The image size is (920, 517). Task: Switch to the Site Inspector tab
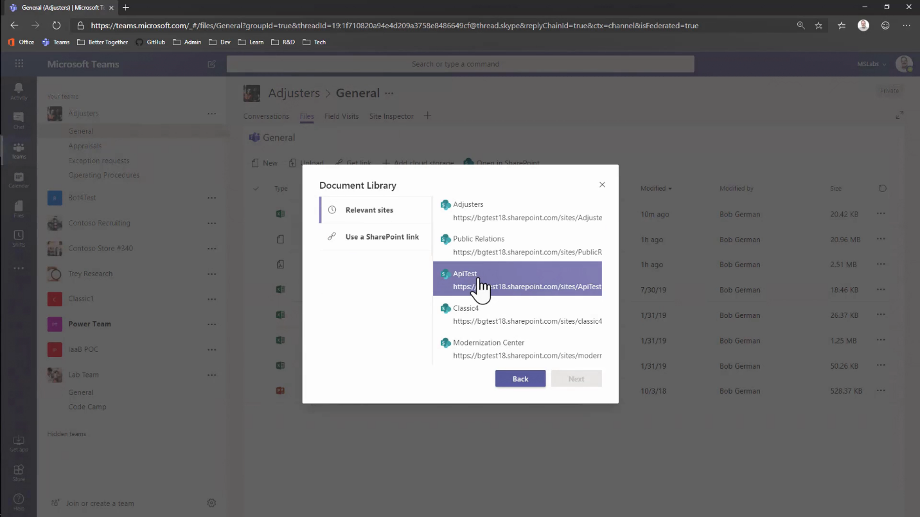pos(391,116)
